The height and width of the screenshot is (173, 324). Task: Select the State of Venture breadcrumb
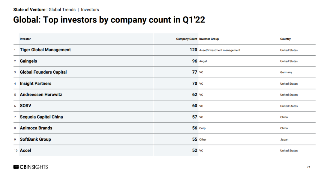(29, 10)
